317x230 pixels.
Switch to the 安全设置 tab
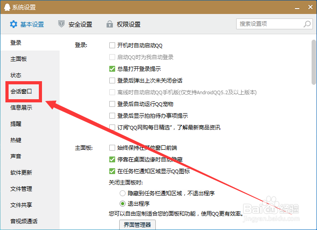75,24
